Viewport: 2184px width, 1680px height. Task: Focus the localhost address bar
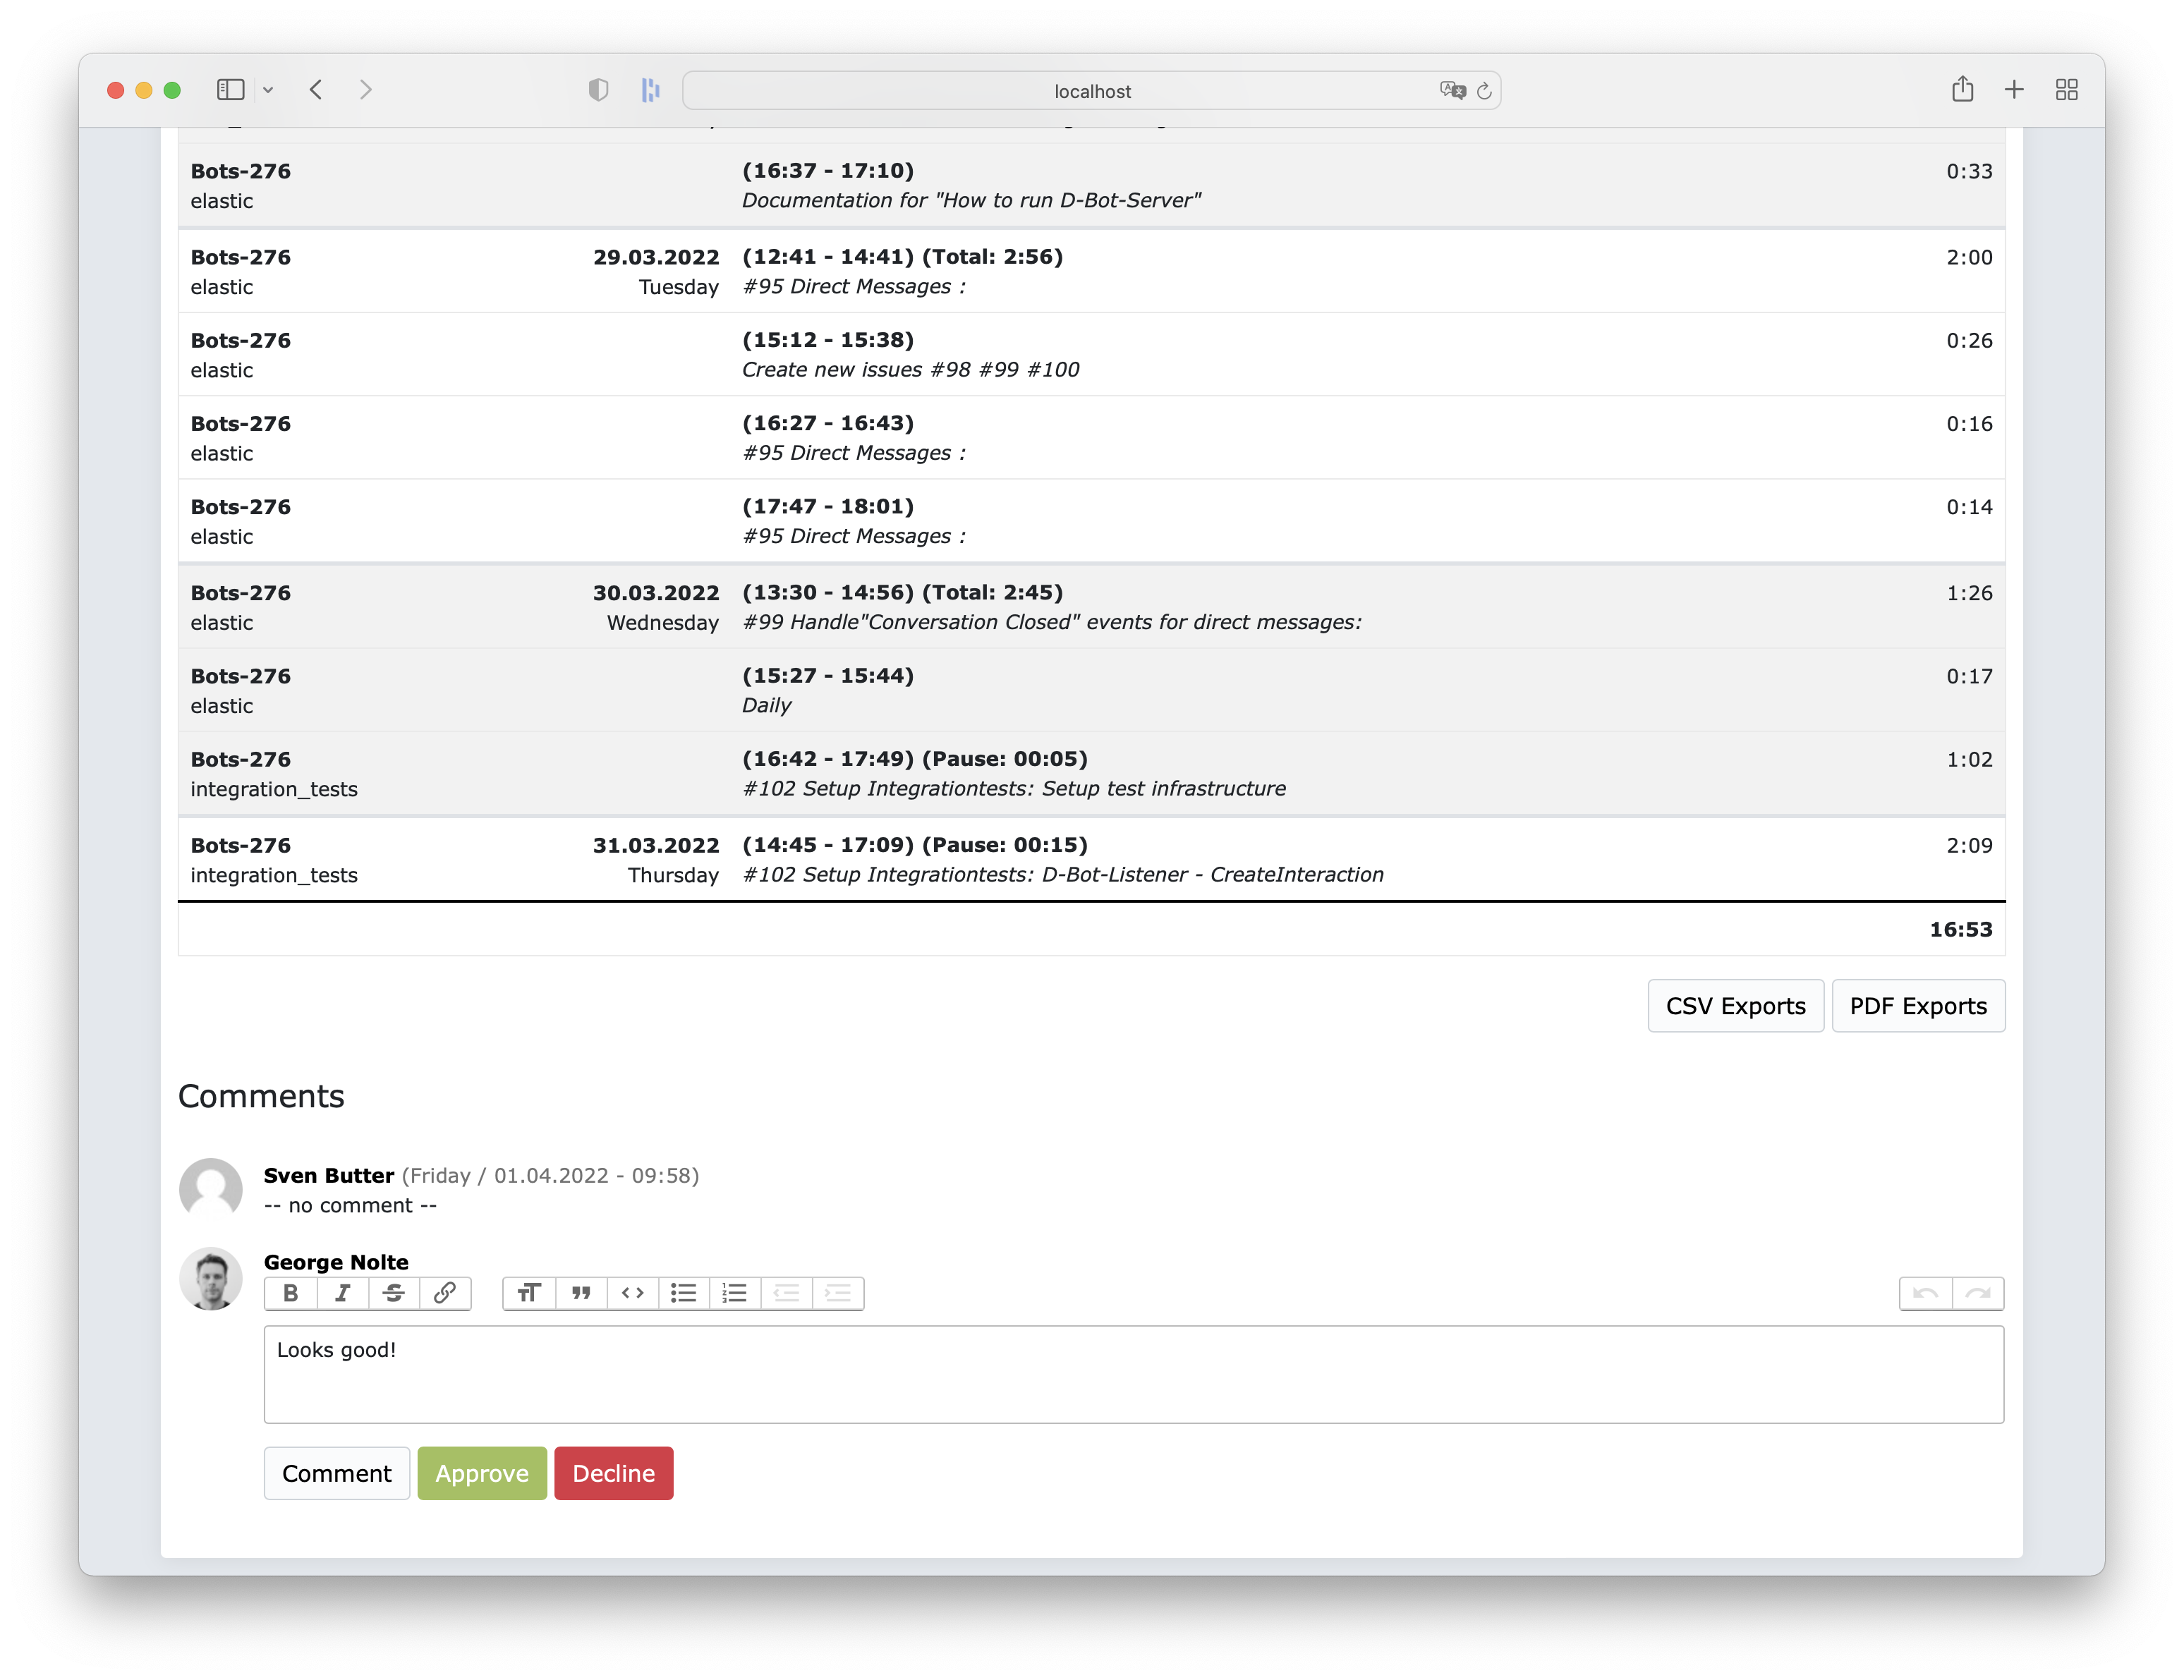coord(1092,91)
